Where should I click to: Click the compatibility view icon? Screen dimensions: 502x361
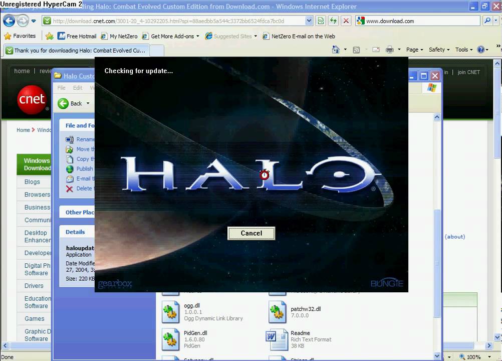click(x=321, y=21)
